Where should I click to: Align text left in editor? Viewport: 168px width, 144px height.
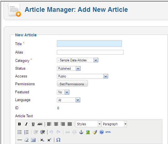49,124
